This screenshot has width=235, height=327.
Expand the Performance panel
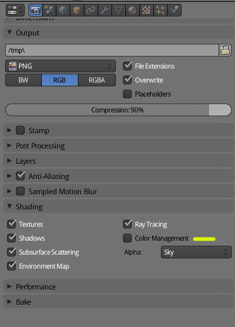118,287
